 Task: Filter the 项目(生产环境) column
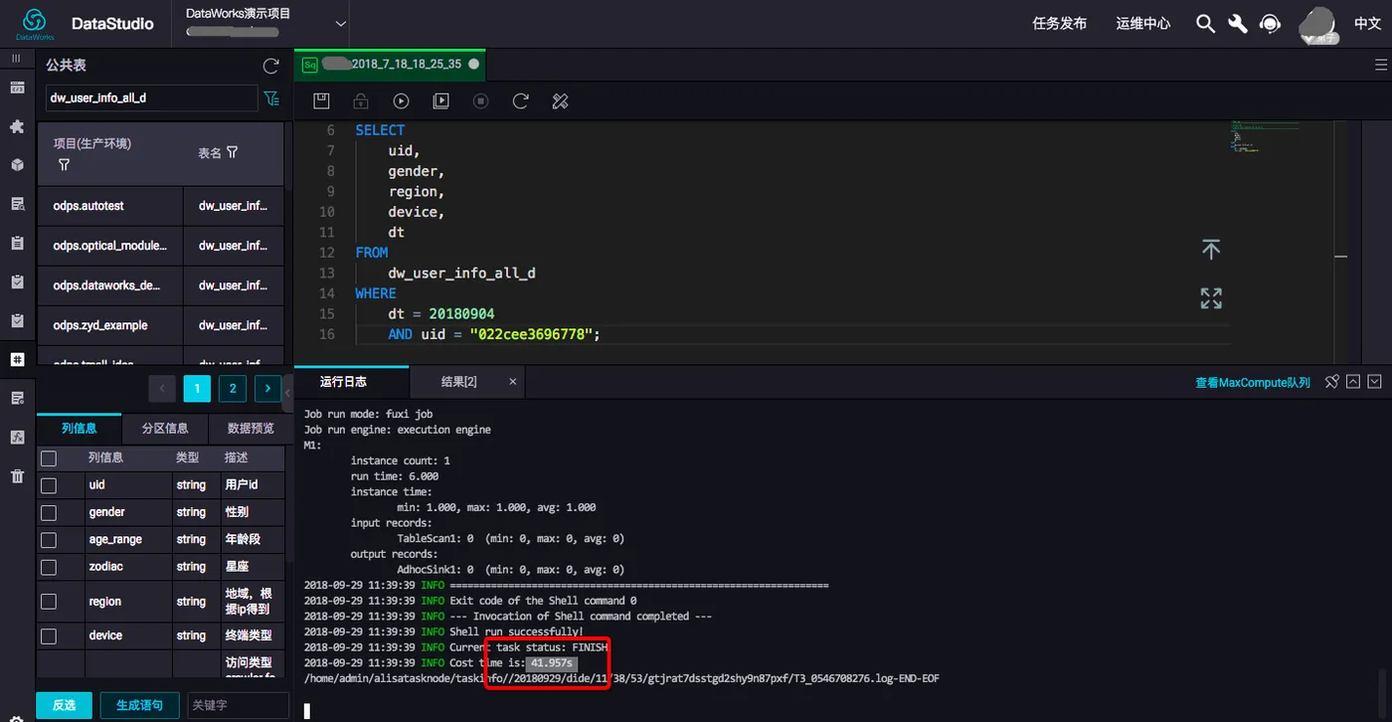[x=64, y=165]
